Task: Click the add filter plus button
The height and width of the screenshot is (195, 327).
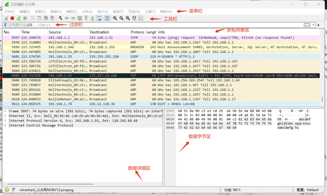Action: point(318,25)
